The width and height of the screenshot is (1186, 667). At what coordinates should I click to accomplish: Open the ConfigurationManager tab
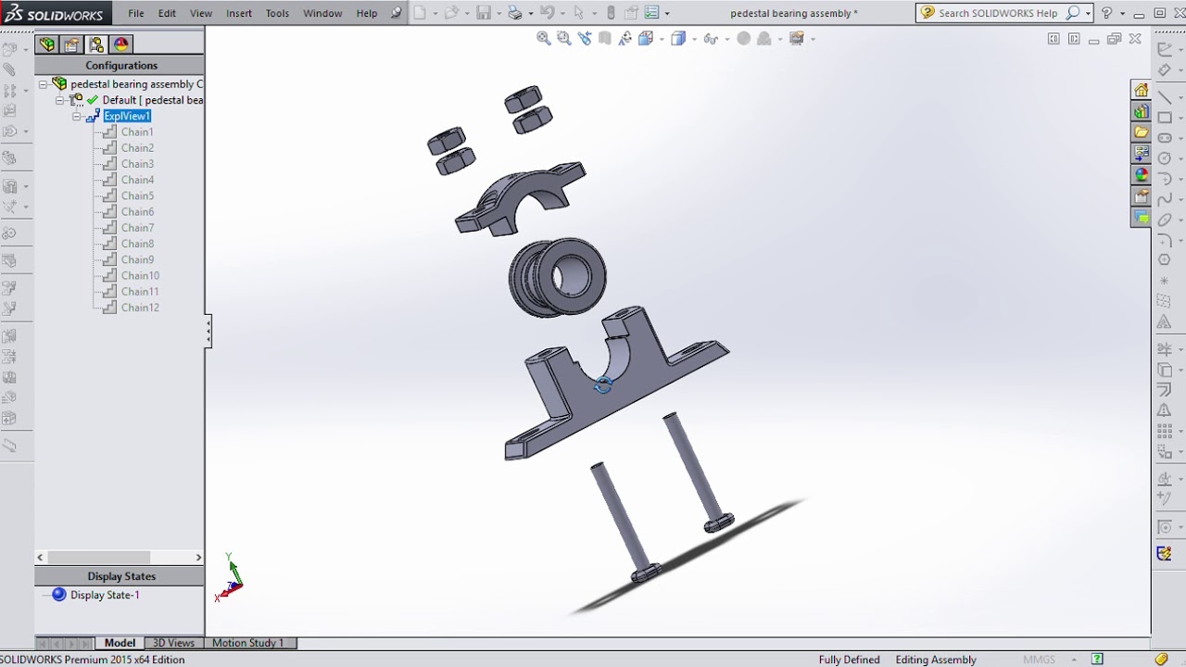[96, 44]
